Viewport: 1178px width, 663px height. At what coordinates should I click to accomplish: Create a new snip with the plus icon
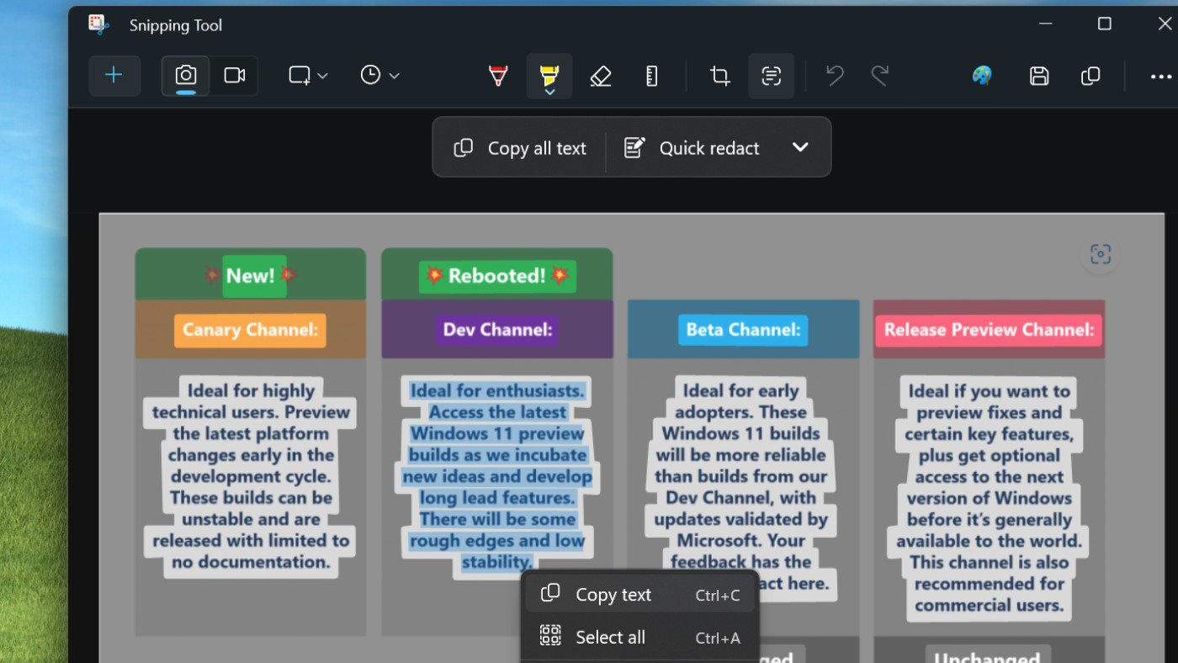pos(114,76)
